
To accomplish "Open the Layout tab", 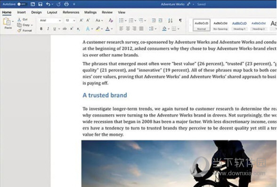I will (x=52, y=12).
